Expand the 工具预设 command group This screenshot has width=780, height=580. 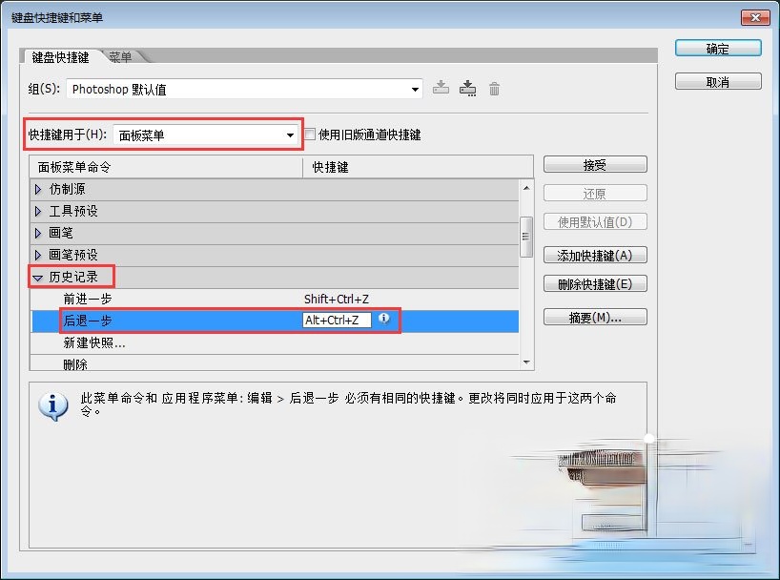[39, 211]
